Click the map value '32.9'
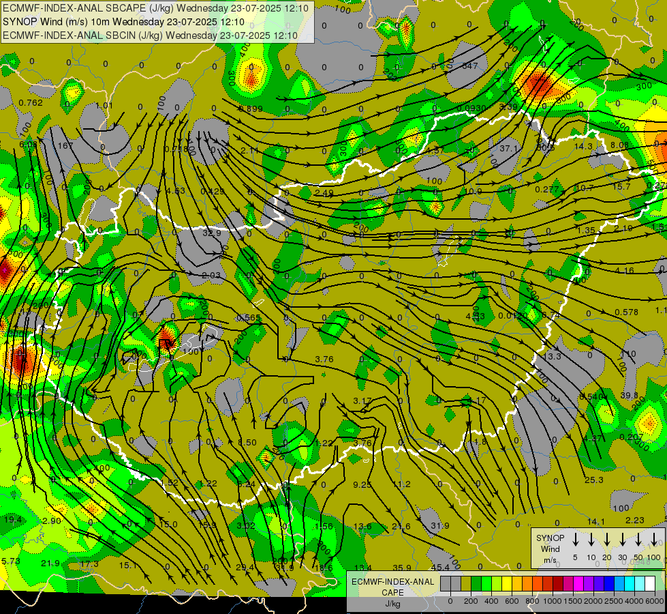The width and height of the screenshot is (667, 614). 212,233
